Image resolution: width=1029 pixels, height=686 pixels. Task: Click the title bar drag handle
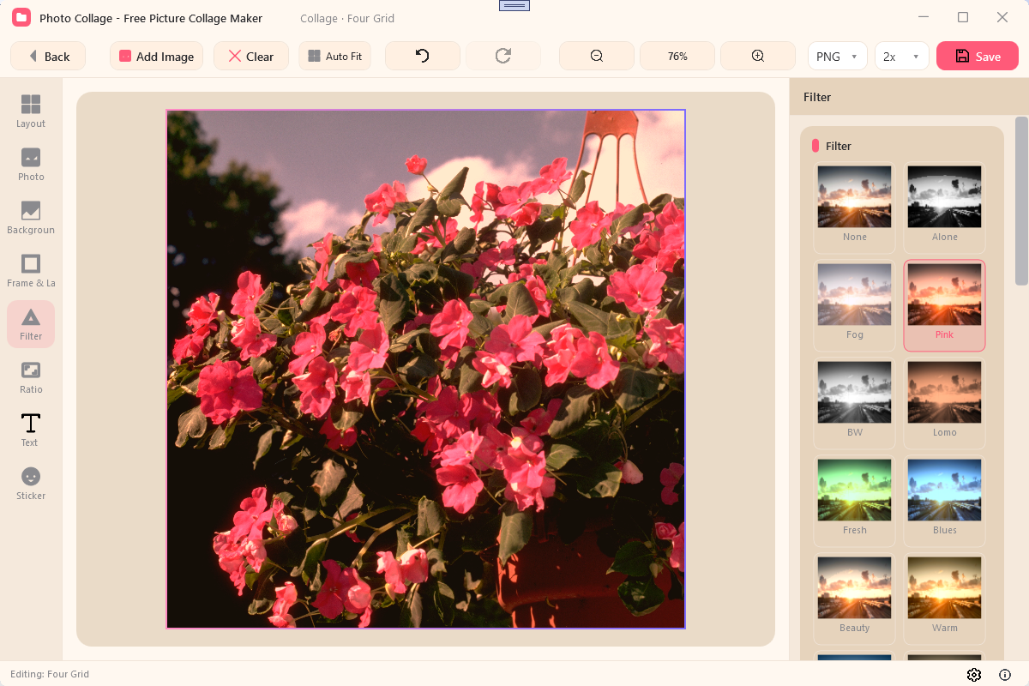(x=514, y=5)
